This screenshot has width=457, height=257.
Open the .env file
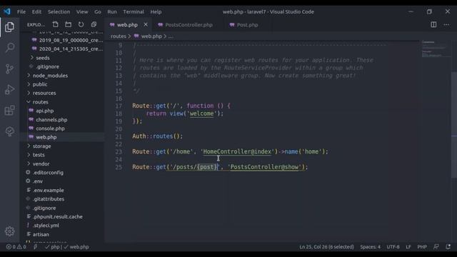click(38, 181)
